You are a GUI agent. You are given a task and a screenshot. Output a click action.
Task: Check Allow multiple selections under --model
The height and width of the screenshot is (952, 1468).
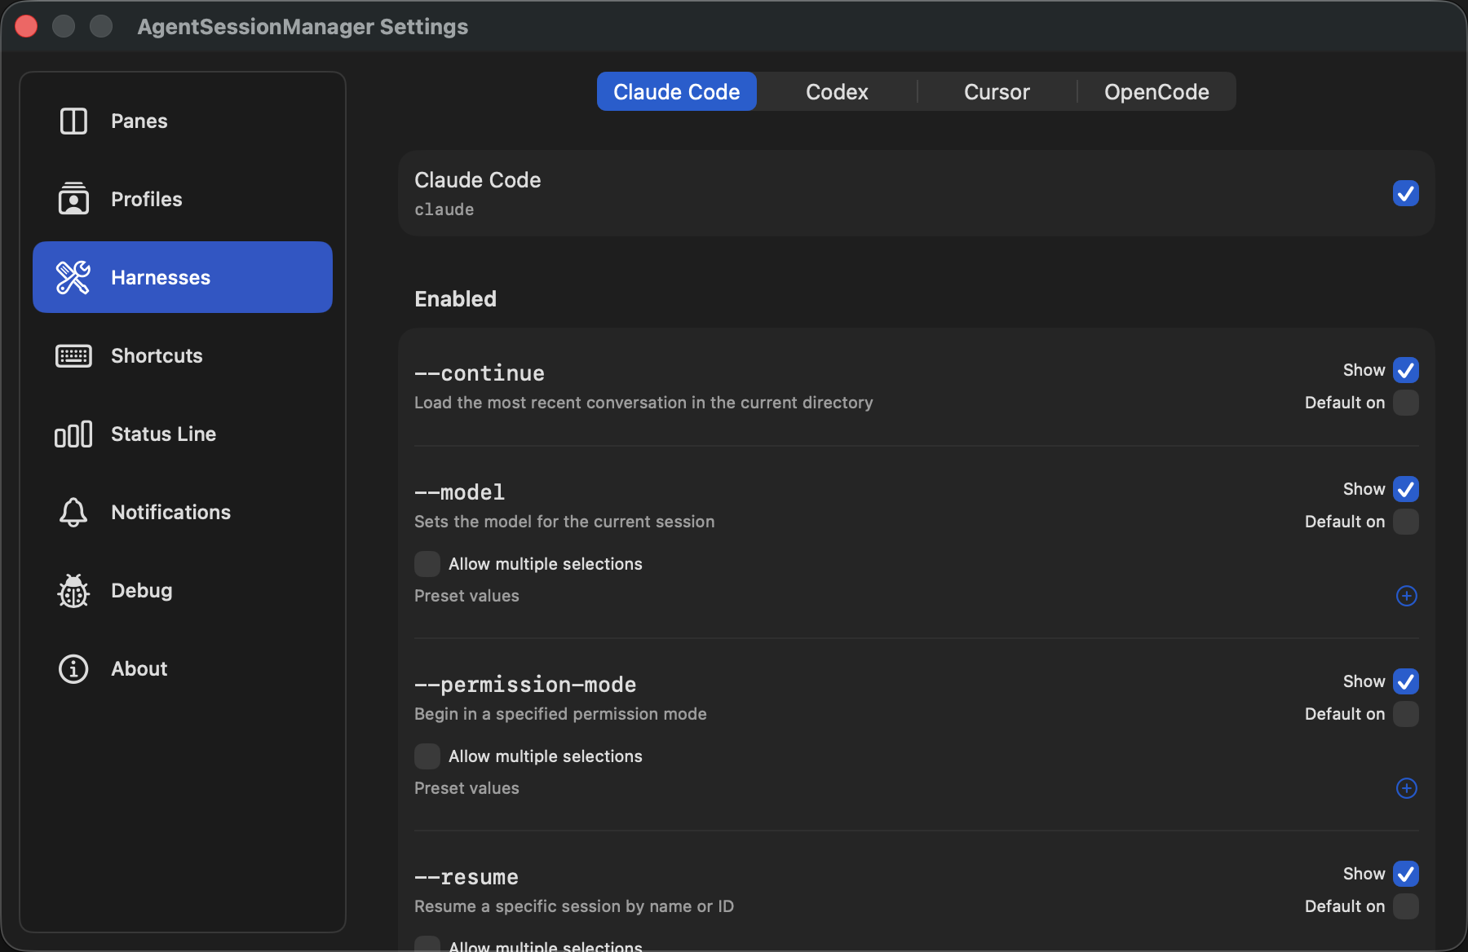pos(427,564)
